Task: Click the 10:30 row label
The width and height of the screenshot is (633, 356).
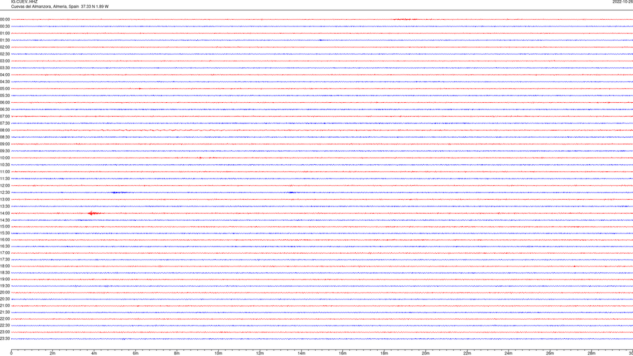Action: pyautogui.click(x=5, y=165)
